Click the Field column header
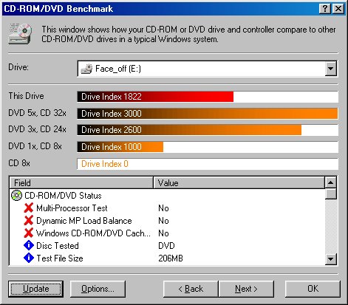This screenshot has height=305, width=348. tap(81, 183)
